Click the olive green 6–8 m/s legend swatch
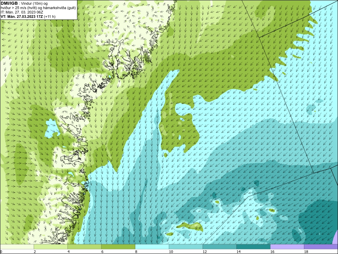This screenshot has height=254, width=338. [x=118, y=247]
